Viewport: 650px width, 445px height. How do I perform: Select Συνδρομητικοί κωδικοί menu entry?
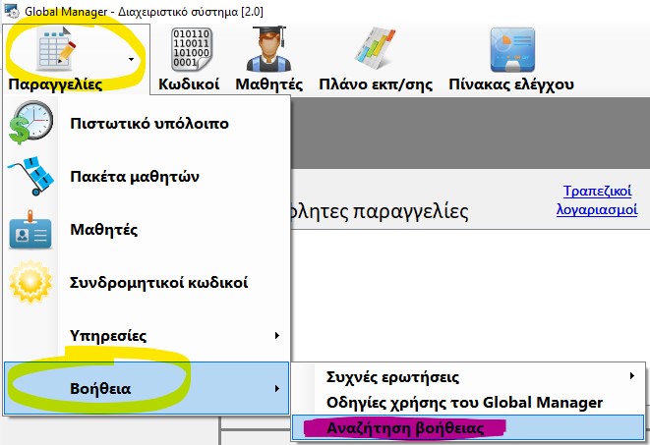[x=147, y=282]
